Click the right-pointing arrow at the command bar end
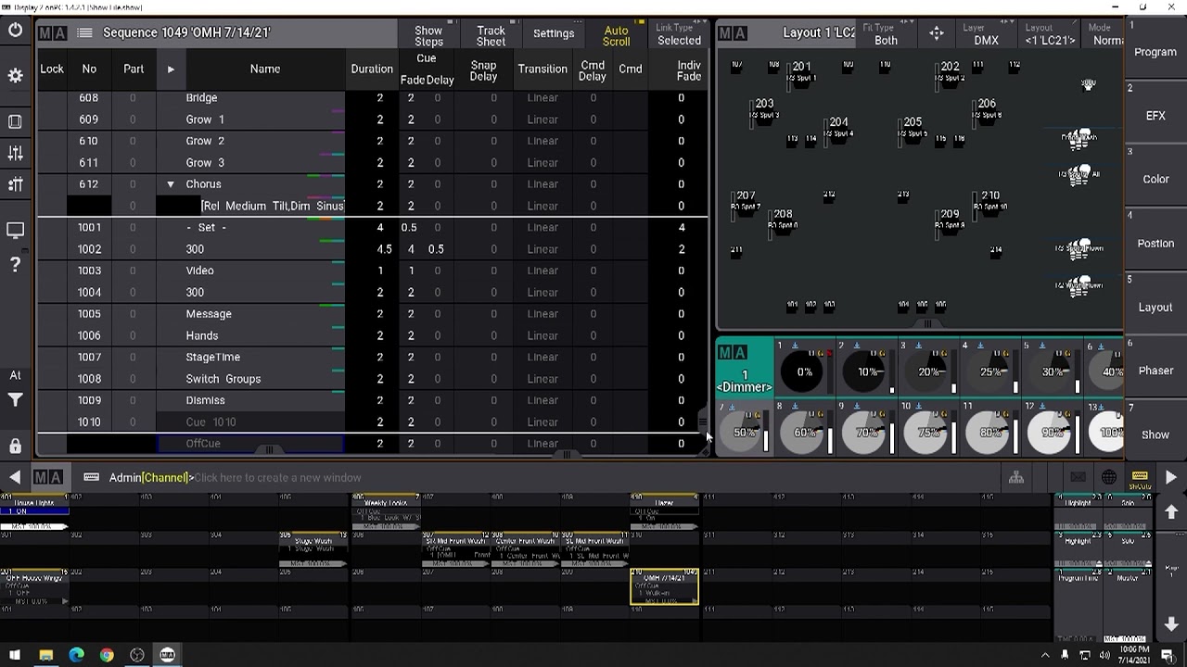Image resolution: width=1187 pixels, height=667 pixels. coord(1170,477)
